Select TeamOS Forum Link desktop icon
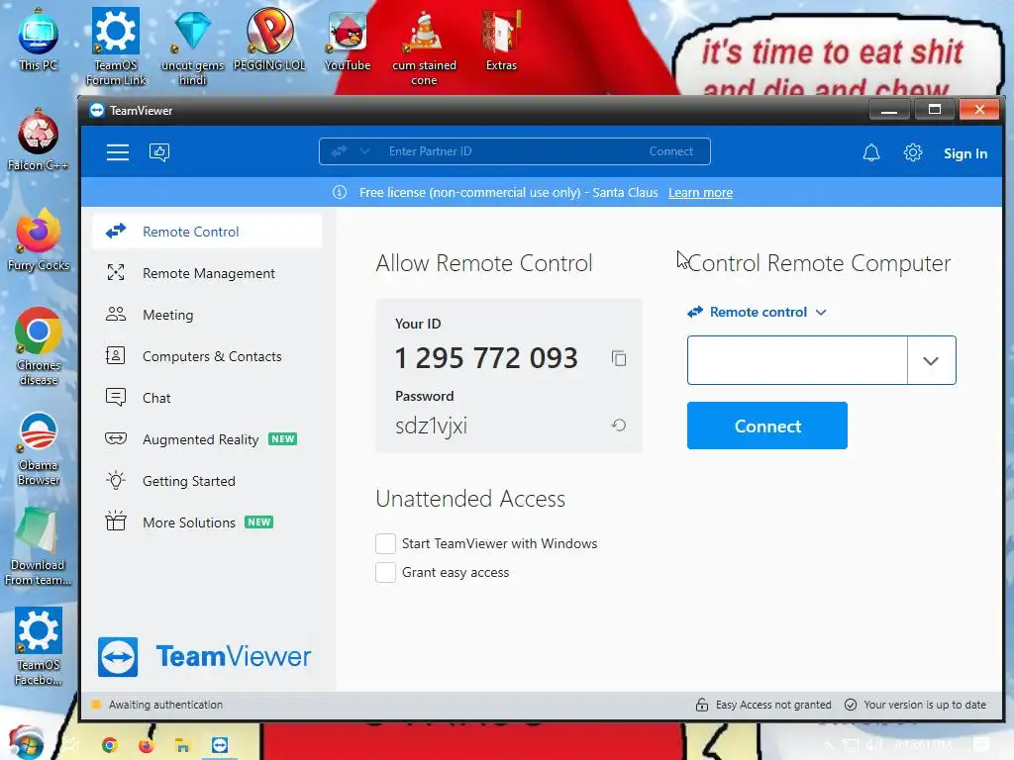This screenshot has width=1014, height=760. click(x=116, y=47)
